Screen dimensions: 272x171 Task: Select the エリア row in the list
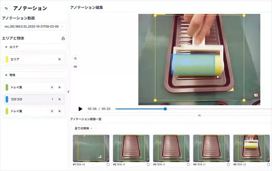(34, 59)
